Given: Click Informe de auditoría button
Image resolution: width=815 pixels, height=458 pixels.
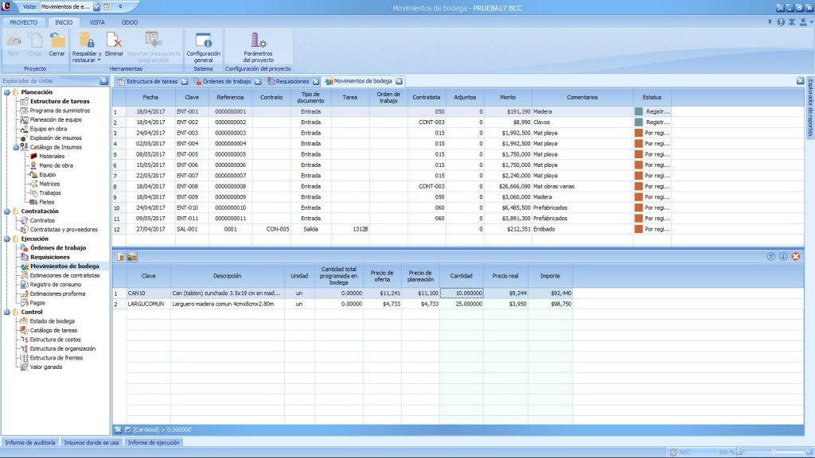Looking at the screenshot, I should pos(29,442).
